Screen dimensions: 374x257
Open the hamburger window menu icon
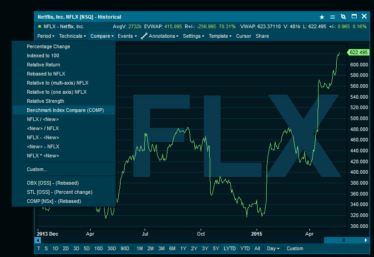point(333,17)
